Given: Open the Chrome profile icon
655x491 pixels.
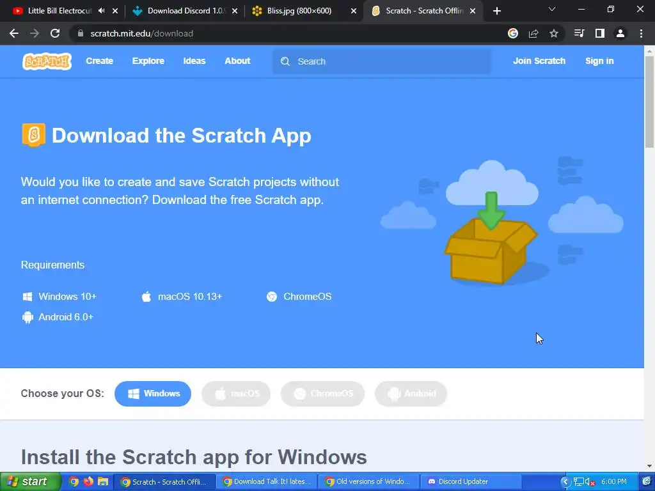Looking at the screenshot, I should (620, 33).
